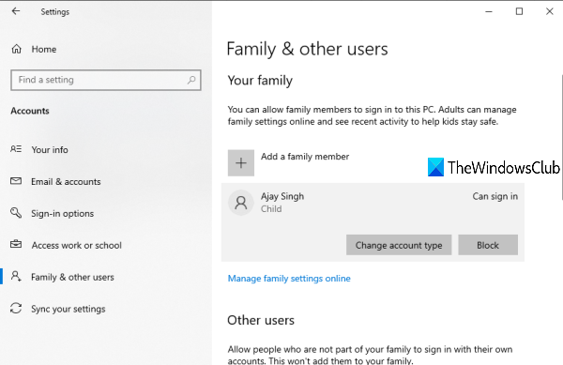The height and width of the screenshot is (365, 563).
Task: Select Family & other users page
Action: (x=72, y=277)
